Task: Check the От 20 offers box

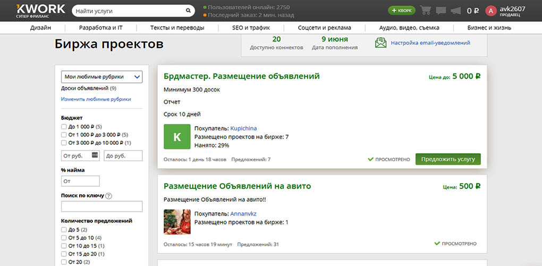Action: (64, 262)
